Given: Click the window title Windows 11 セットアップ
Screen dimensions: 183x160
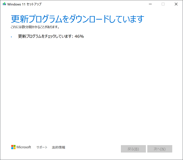Looking at the screenshot, I should (24, 4).
